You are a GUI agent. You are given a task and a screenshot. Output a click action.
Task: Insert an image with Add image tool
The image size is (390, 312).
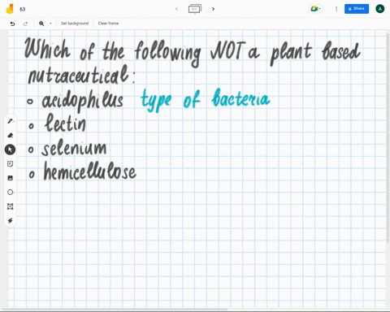pyautogui.click(x=11, y=178)
